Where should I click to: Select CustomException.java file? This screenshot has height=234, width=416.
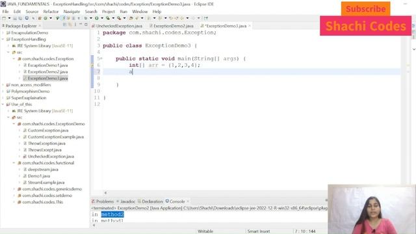point(46,130)
